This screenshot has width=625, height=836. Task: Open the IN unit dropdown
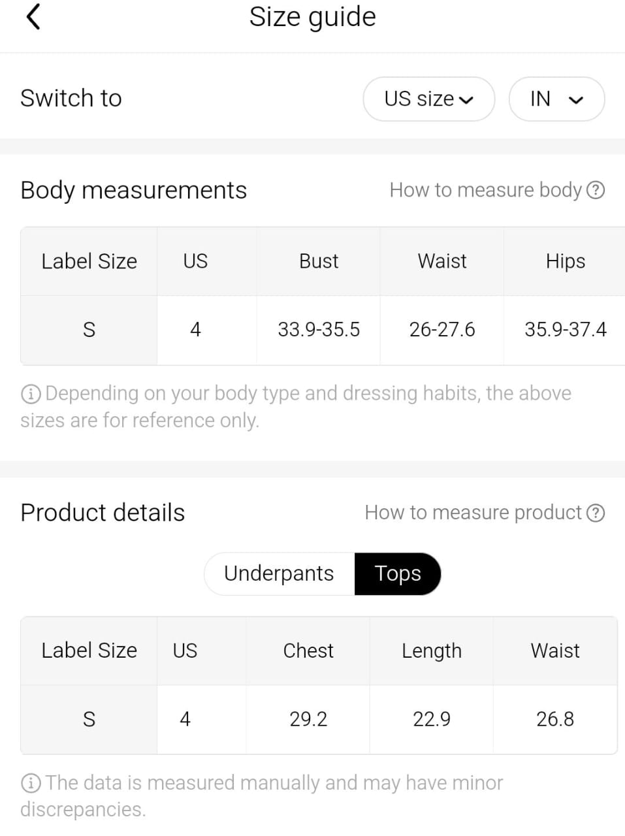tap(556, 99)
